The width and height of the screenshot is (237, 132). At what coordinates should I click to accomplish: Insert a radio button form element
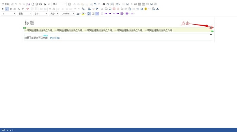coord(131,4)
